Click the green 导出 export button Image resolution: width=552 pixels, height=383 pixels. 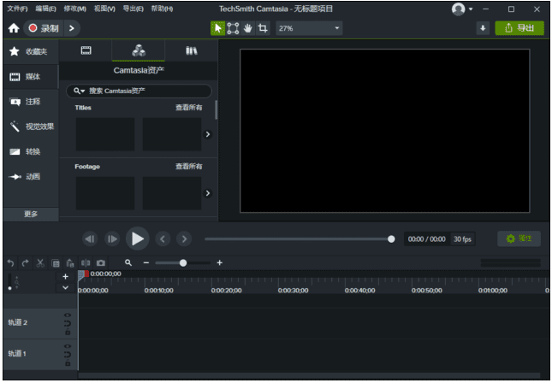[519, 28]
